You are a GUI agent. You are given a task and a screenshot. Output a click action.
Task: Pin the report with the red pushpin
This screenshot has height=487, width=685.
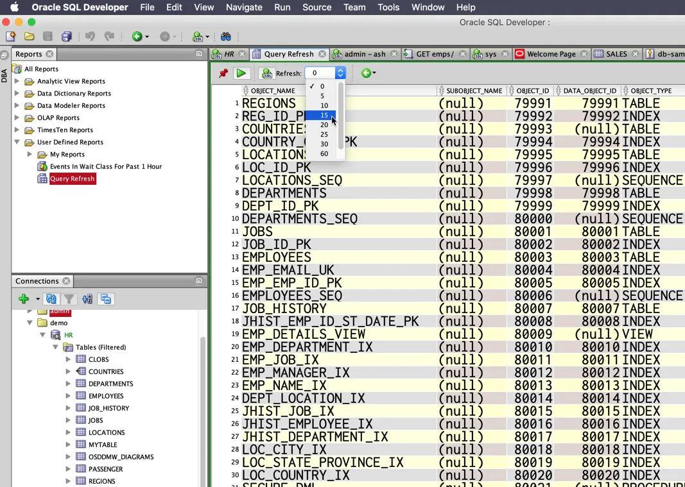point(223,73)
